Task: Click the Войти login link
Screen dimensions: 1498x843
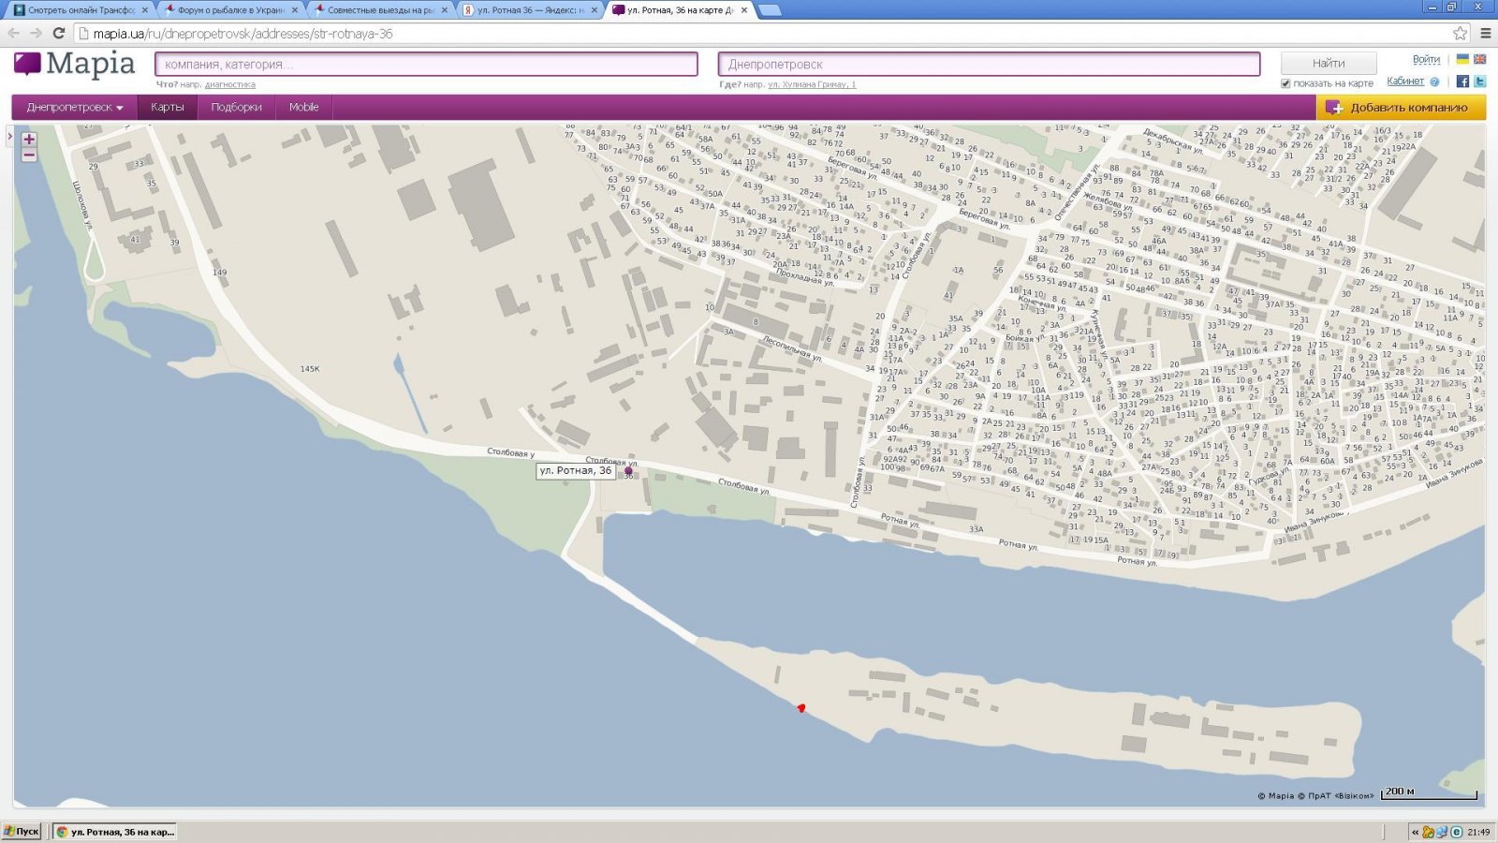Action: point(1426,59)
